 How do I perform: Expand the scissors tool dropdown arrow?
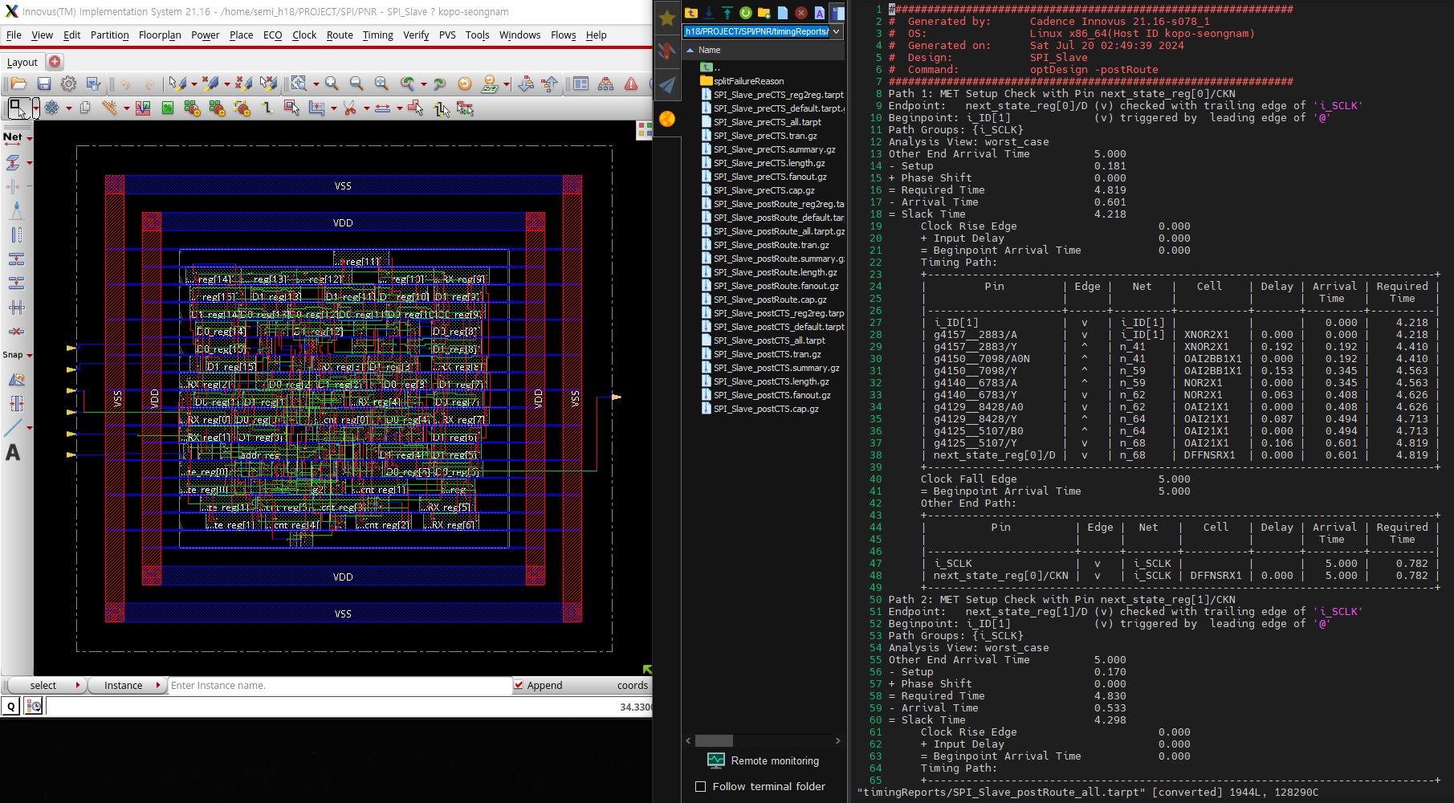(366, 108)
